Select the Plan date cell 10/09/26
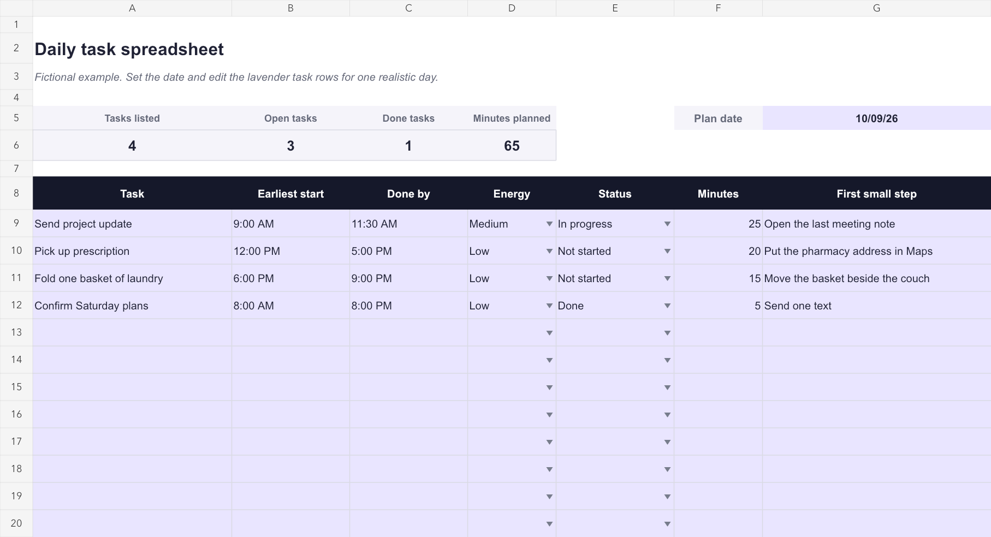Viewport: 991px width, 537px height. (876, 118)
